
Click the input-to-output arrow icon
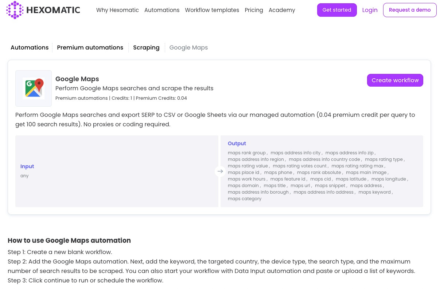tap(220, 171)
